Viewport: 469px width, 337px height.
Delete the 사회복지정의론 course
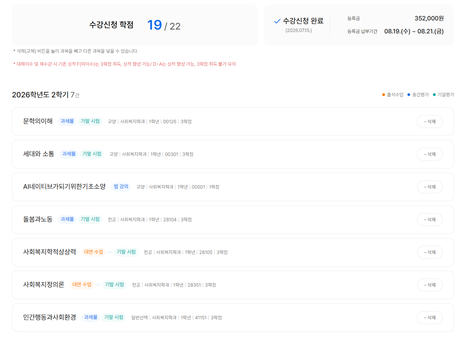pyautogui.click(x=430, y=285)
